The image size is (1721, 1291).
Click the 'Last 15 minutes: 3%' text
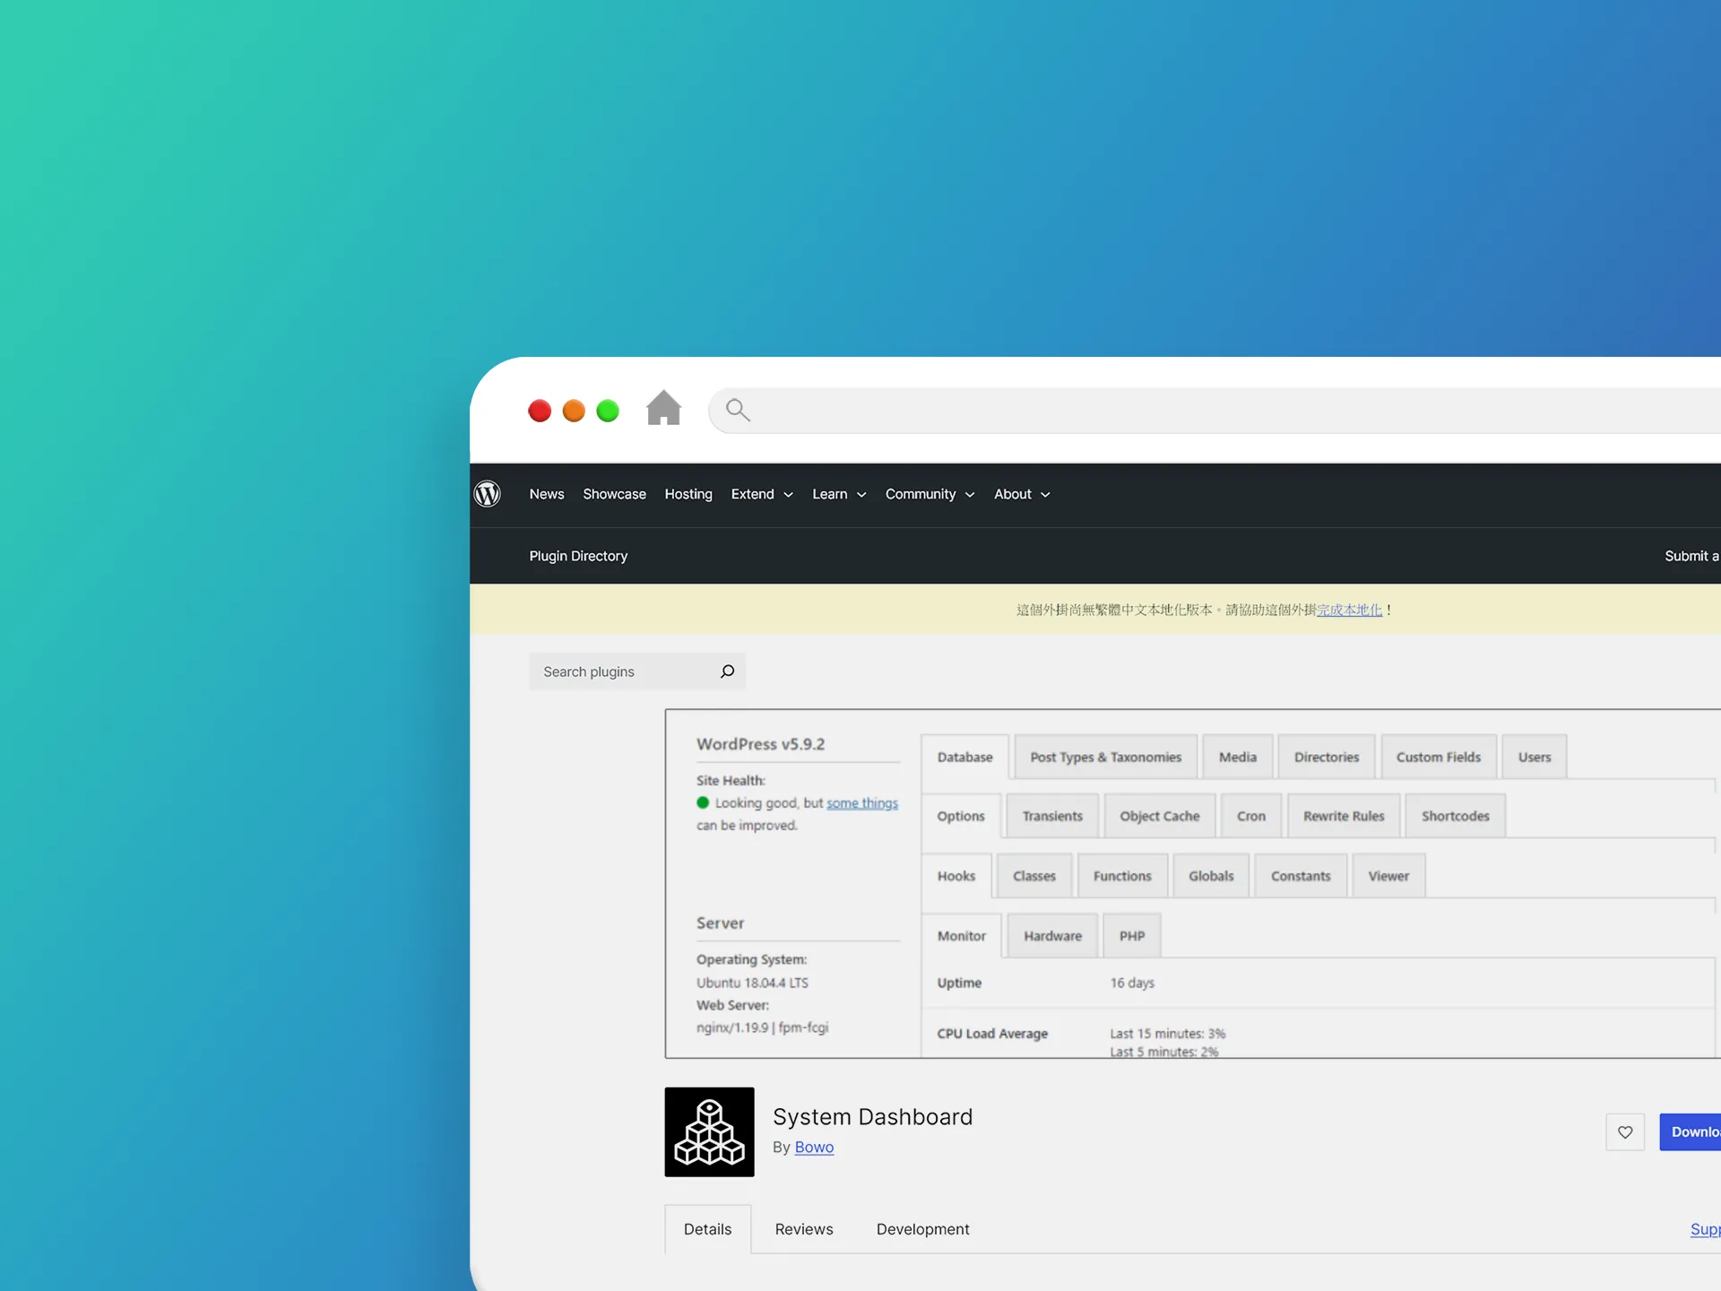(x=1167, y=1034)
